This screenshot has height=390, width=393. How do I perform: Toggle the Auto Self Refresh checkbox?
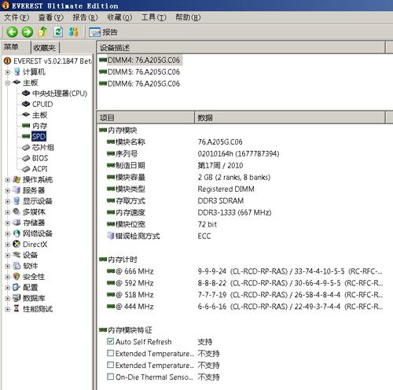pyautogui.click(x=110, y=341)
